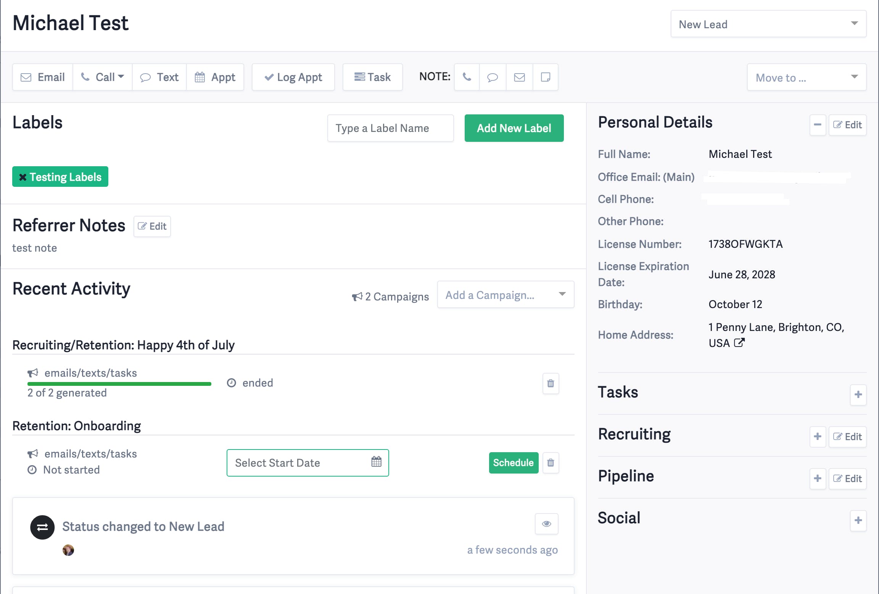879x594 pixels.
Task: Click Schedule for Onboarding campaign
Action: coord(514,463)
